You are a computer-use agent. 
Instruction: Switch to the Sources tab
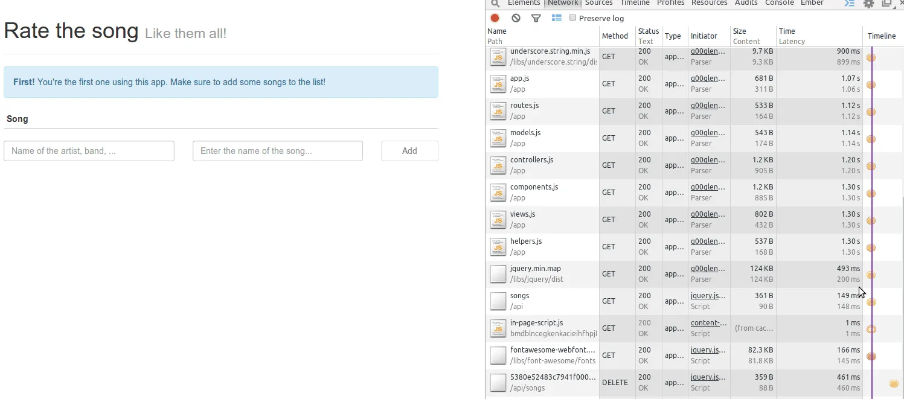click(x=599, y=3)
